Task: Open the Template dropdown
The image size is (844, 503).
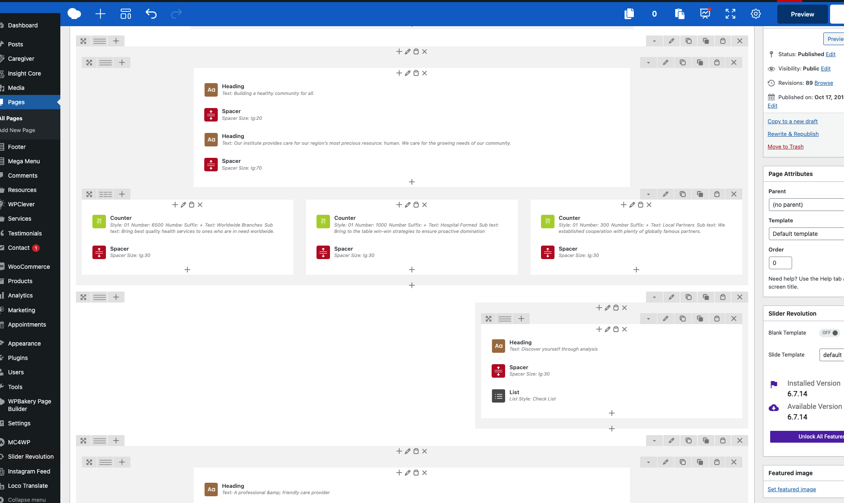Action: pos(806,234)
